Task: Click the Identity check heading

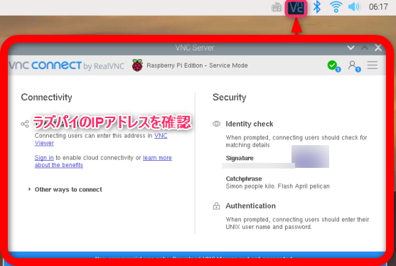Action: point(250,124)
